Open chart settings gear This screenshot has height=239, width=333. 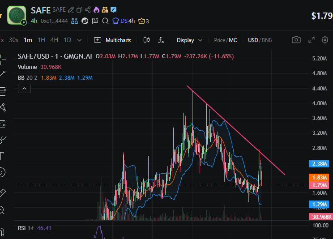325,40
